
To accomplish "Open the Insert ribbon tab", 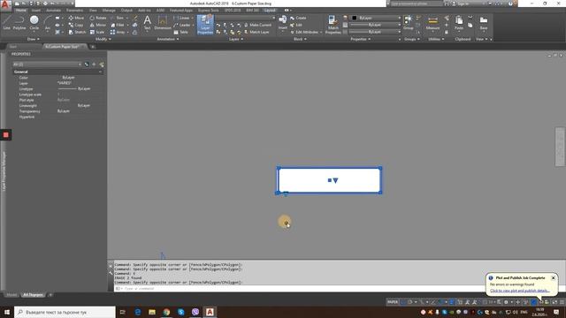I will coord(36,10).
